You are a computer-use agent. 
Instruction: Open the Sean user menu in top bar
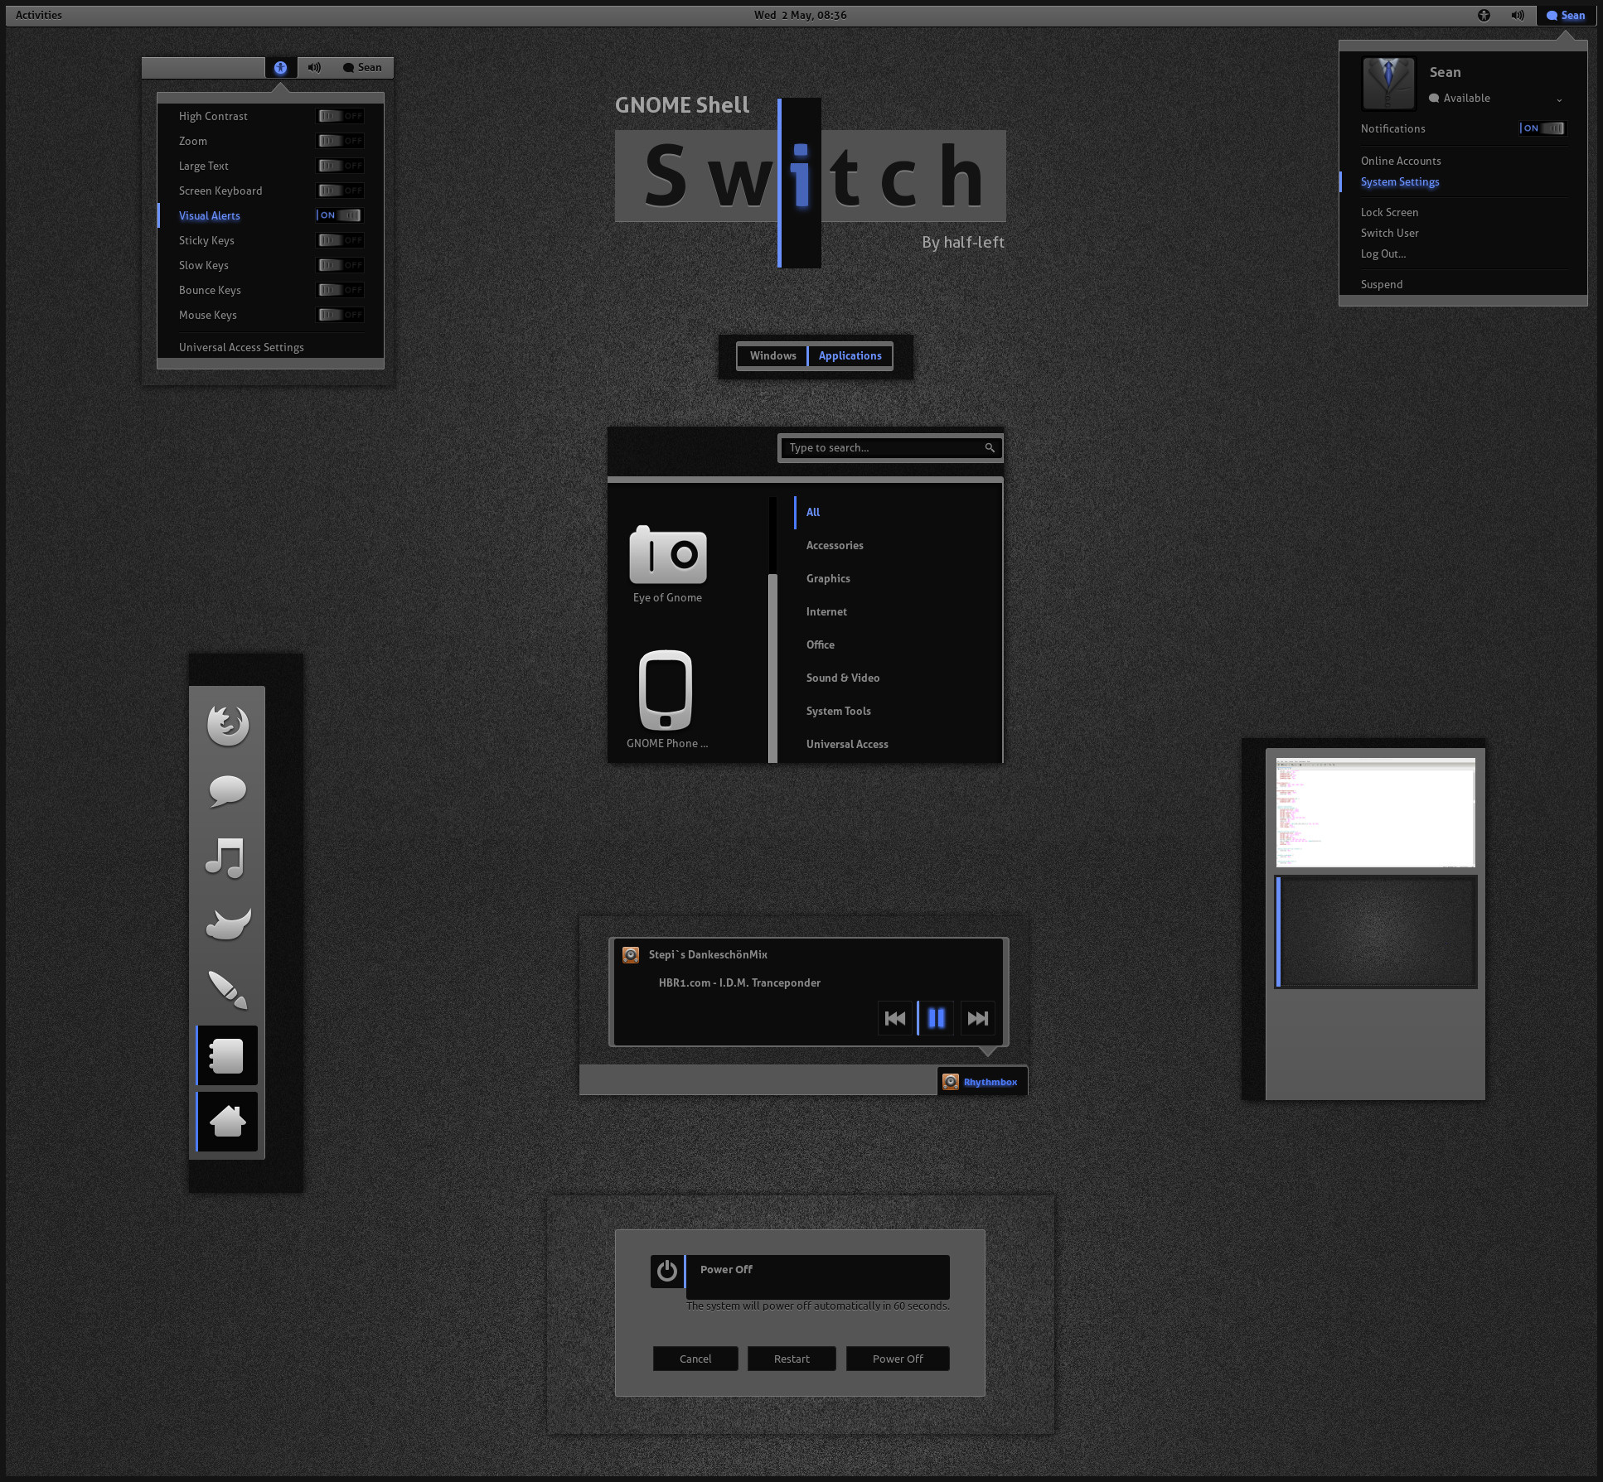pyautogui.click(x=1566, y=15)
